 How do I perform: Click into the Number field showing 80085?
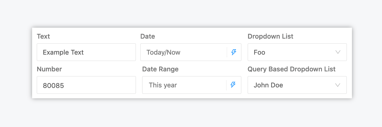click(x=86, y=85)
